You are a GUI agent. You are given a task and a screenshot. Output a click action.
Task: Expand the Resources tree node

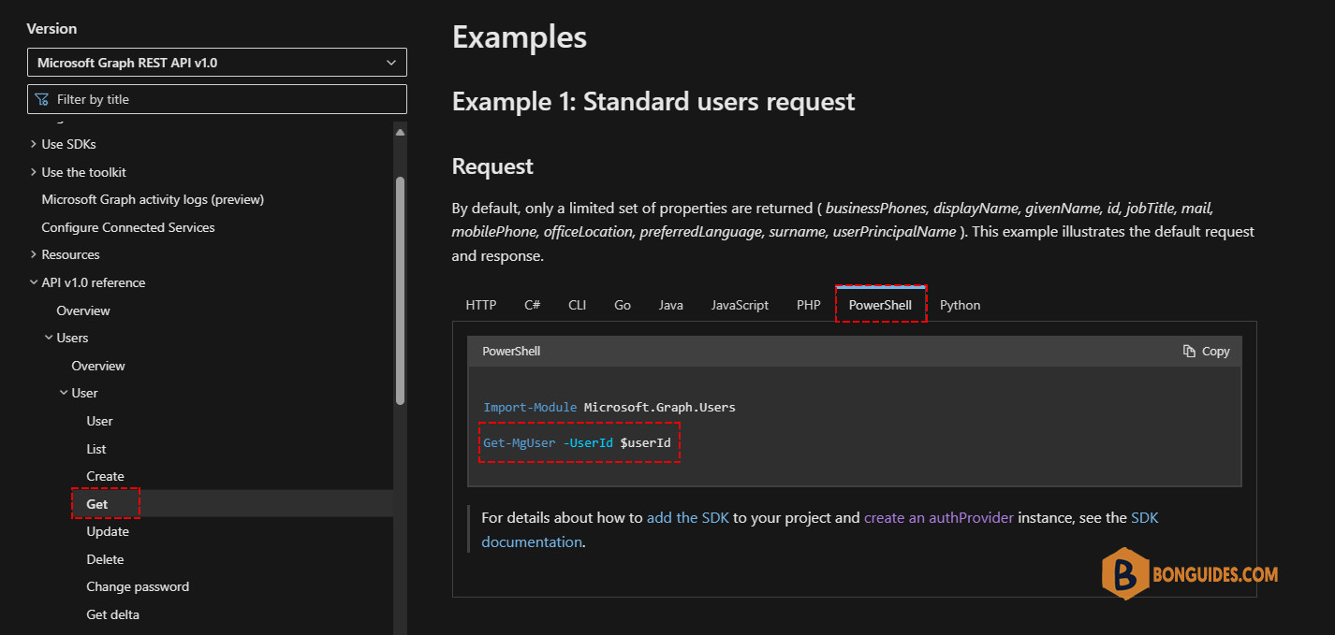34,254
